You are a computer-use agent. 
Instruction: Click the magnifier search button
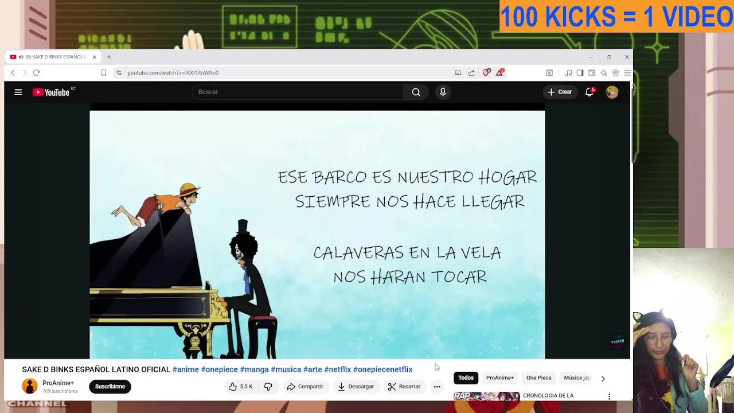[416, 92]
